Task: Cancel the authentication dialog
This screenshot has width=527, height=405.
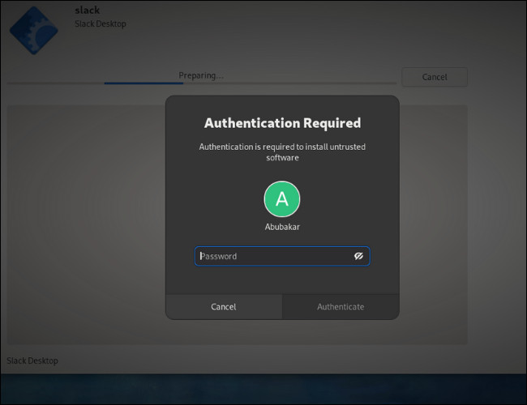Action: coord(224,307)
